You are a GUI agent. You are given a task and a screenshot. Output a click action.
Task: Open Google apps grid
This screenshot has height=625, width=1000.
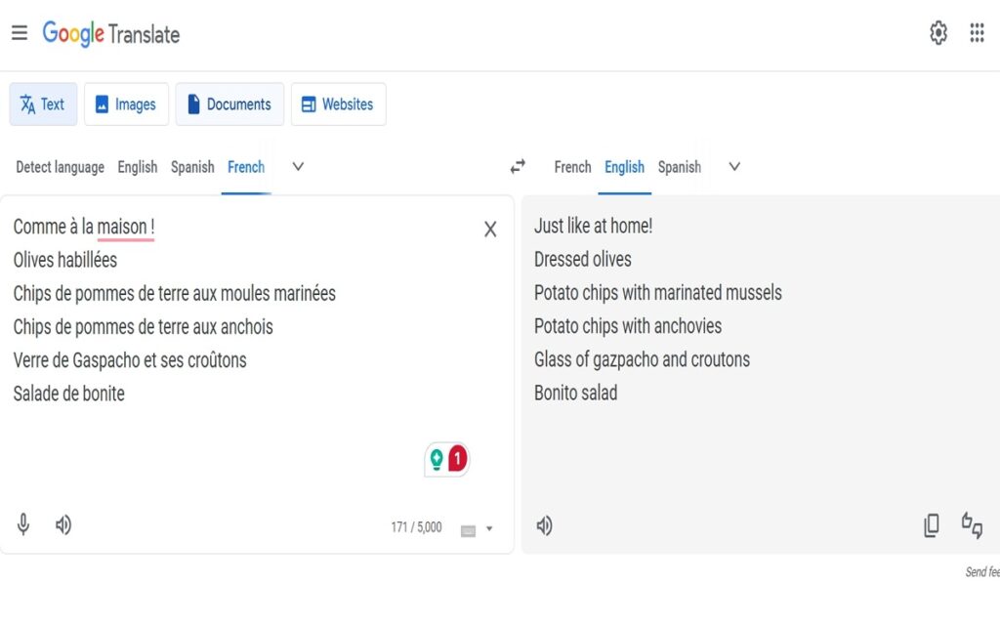[977, 33]
